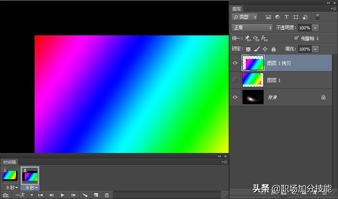This screenshot has width=338, height=199.
Task: Open opacity 不透明度 slider arrow
Action: tap(315, 28)
